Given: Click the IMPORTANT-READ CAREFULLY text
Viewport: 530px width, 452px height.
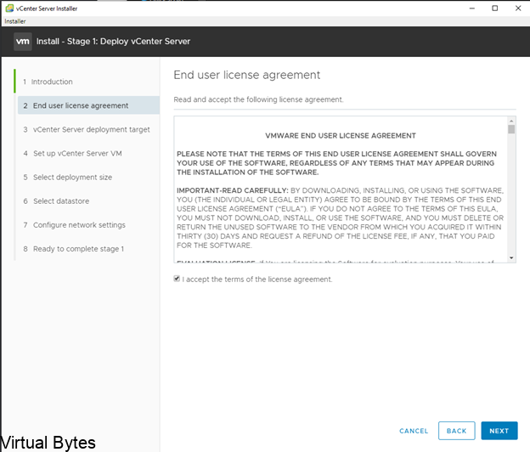Looking at the screenshot, I should pos(233,190).
